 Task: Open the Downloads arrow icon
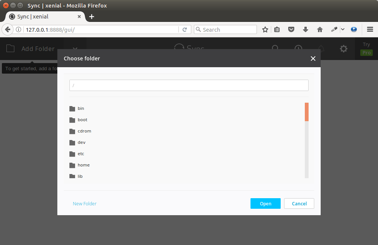(306, 29)
